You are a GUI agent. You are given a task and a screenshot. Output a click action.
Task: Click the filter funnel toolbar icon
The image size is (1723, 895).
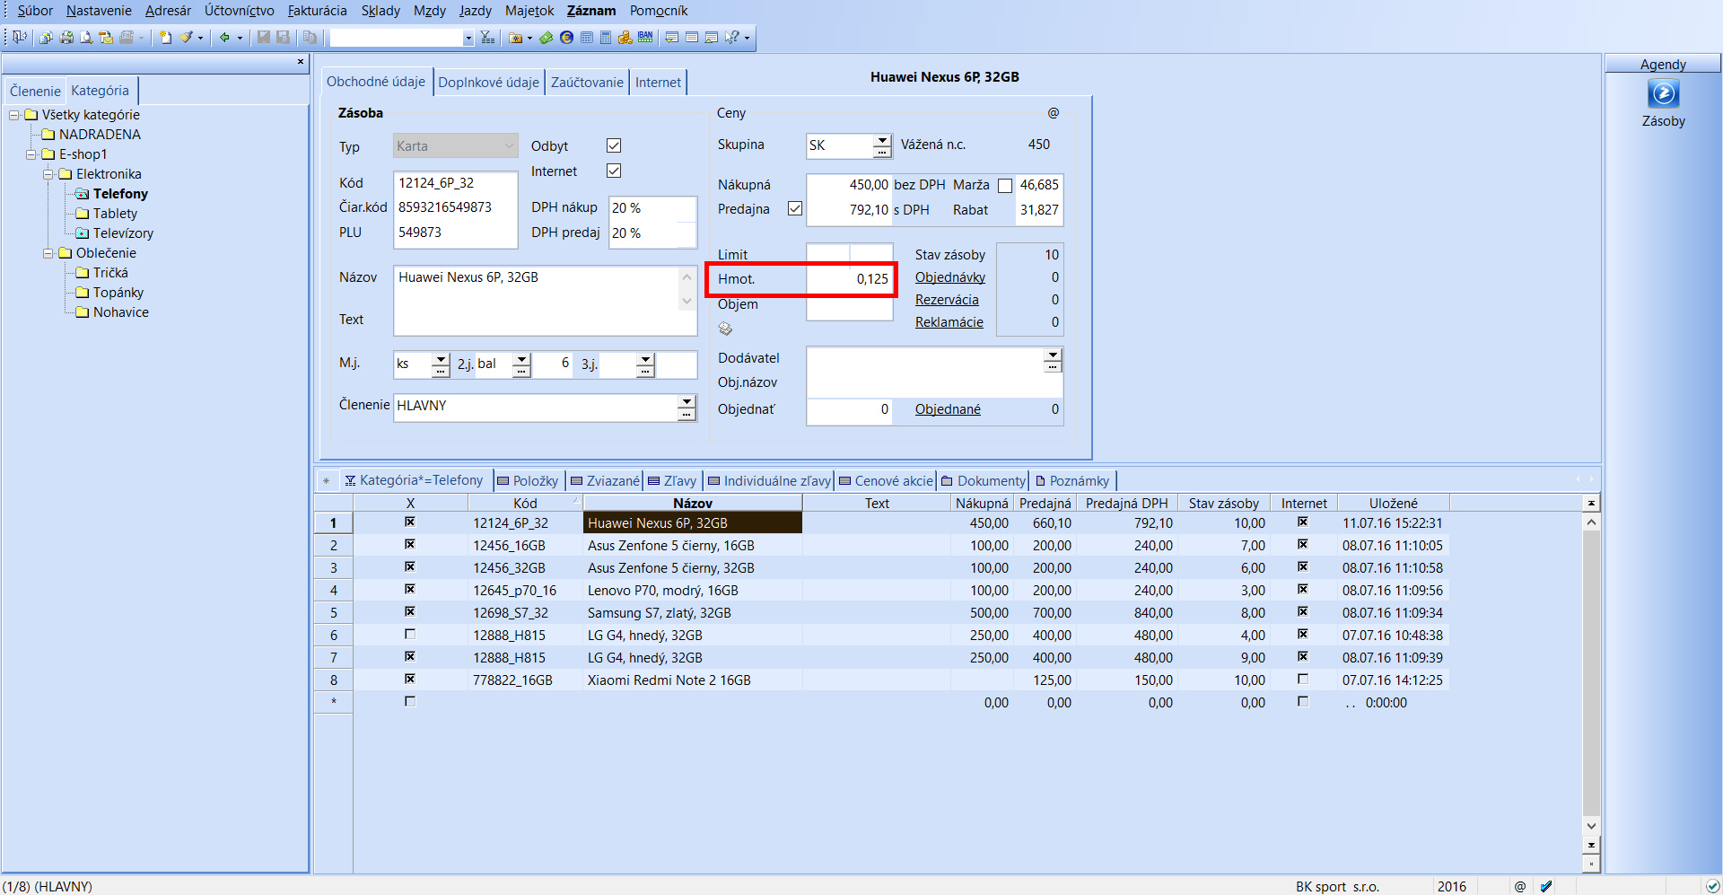point(487,37)
